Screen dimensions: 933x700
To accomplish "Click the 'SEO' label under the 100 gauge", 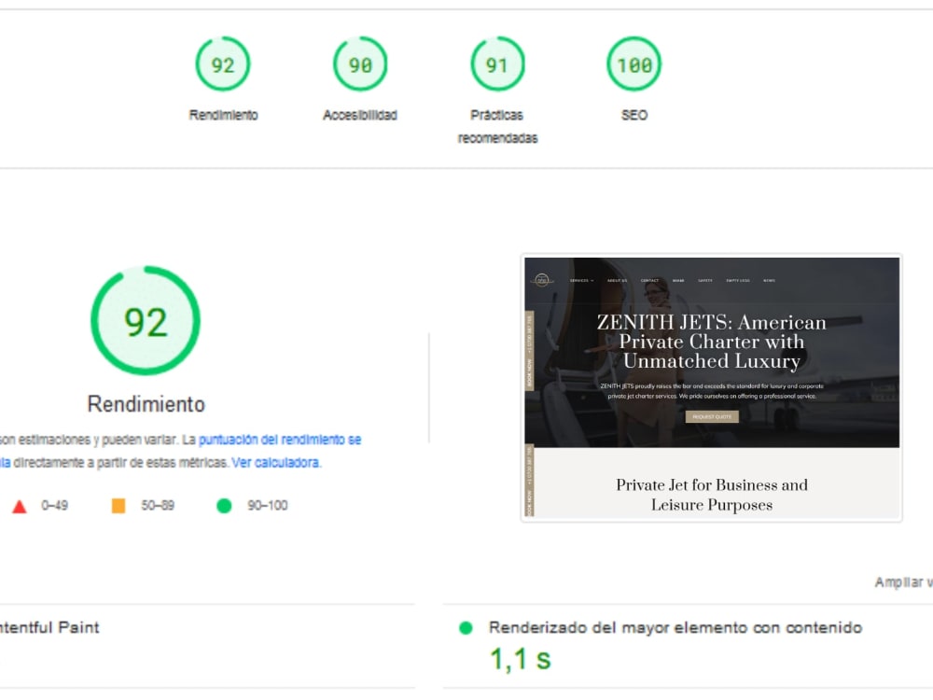I will (x=634, y=115).
